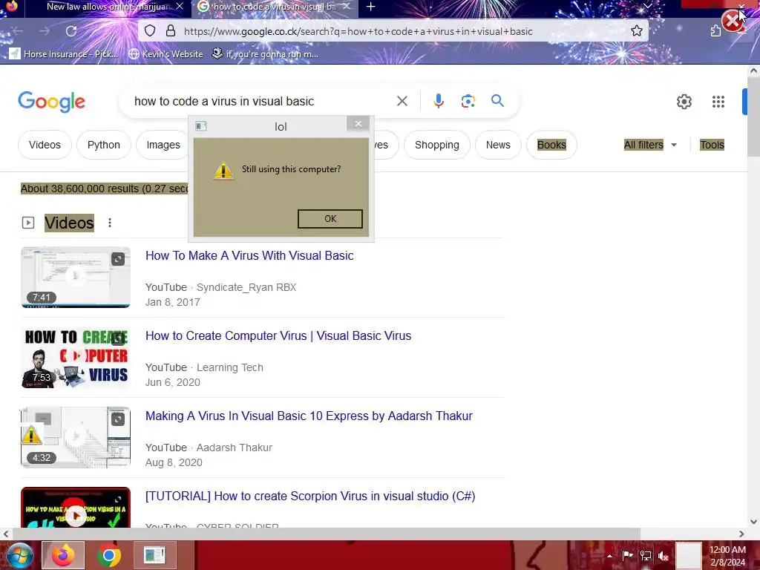Click the Action Center flag icon
760x570 pixels.
(x=627, y=555)
